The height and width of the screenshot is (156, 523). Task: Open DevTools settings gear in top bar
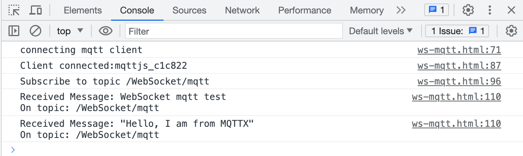[468, 10]
